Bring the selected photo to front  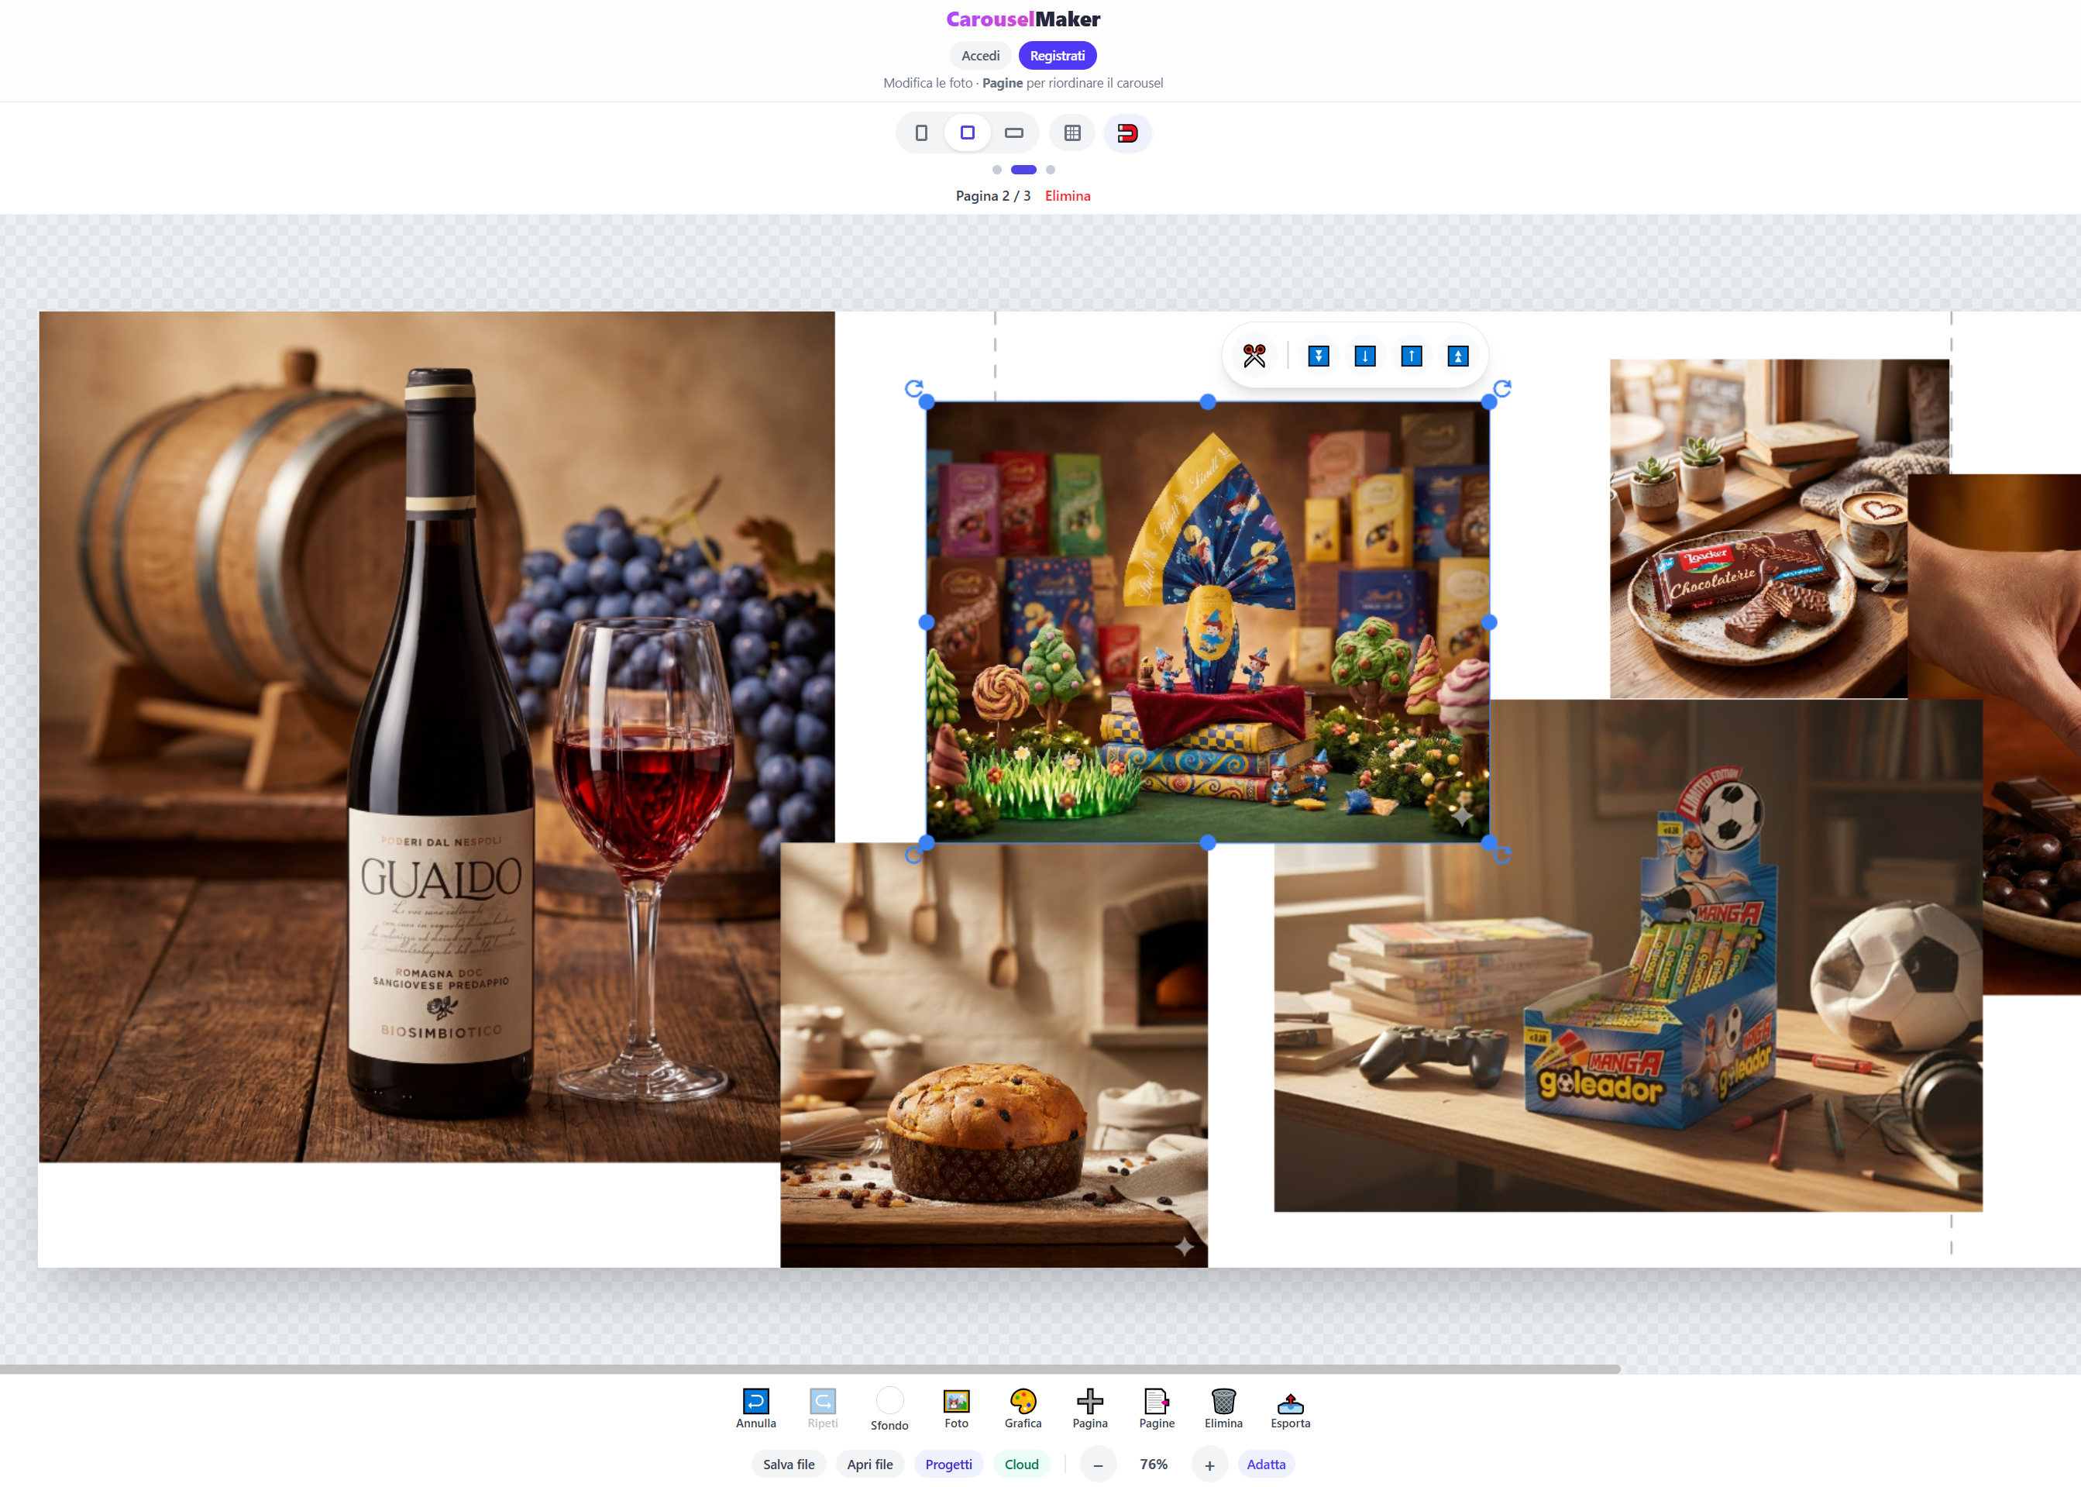tap(1457, 355)
